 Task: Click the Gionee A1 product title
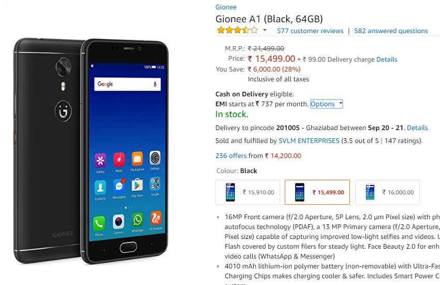coord(269,19)
